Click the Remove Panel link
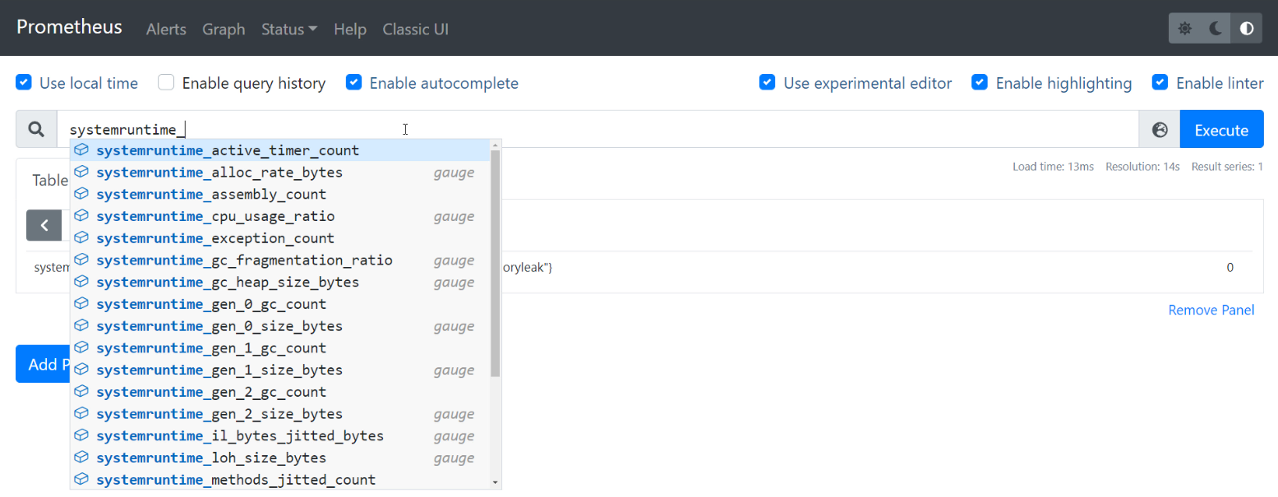This screenshot has height=497, width=1278. (x=1211, y=310)
